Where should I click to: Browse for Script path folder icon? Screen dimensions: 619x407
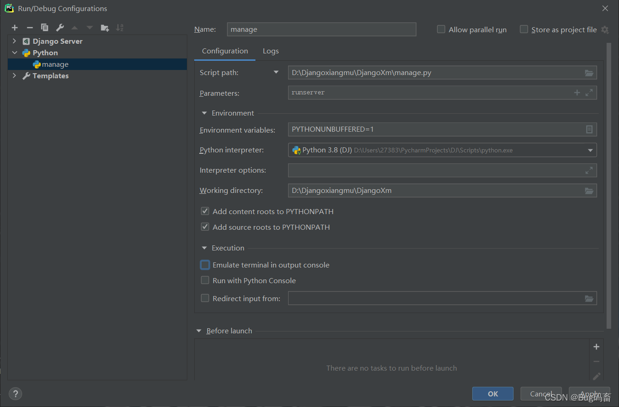589,73
